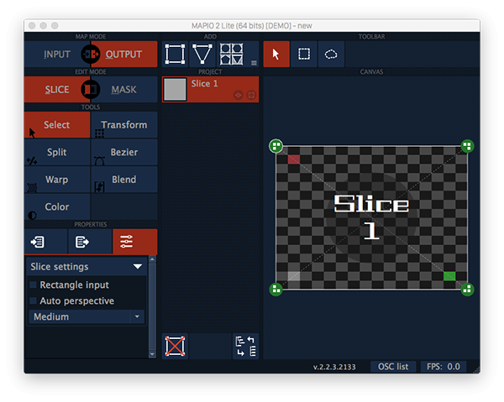Enable Auto perspective checkbox
504x402 pixels.
click(x=33, y=300)
